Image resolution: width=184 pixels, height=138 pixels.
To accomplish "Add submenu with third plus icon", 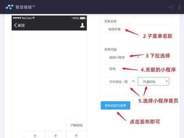I will tap(76, 136).
